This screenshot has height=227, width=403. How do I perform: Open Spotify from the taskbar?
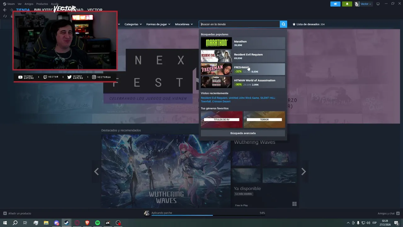(x=98, y=223)
